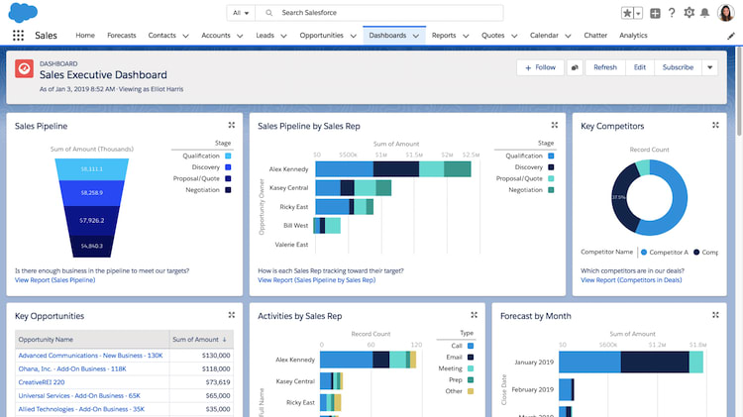The width and height of the screenshot is (743, 417).
Task: Click the Edit dashboard button
Action: point(640,67)
